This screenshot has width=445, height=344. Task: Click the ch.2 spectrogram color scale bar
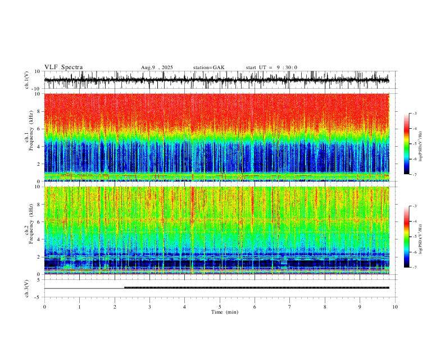tap(407, 237)
